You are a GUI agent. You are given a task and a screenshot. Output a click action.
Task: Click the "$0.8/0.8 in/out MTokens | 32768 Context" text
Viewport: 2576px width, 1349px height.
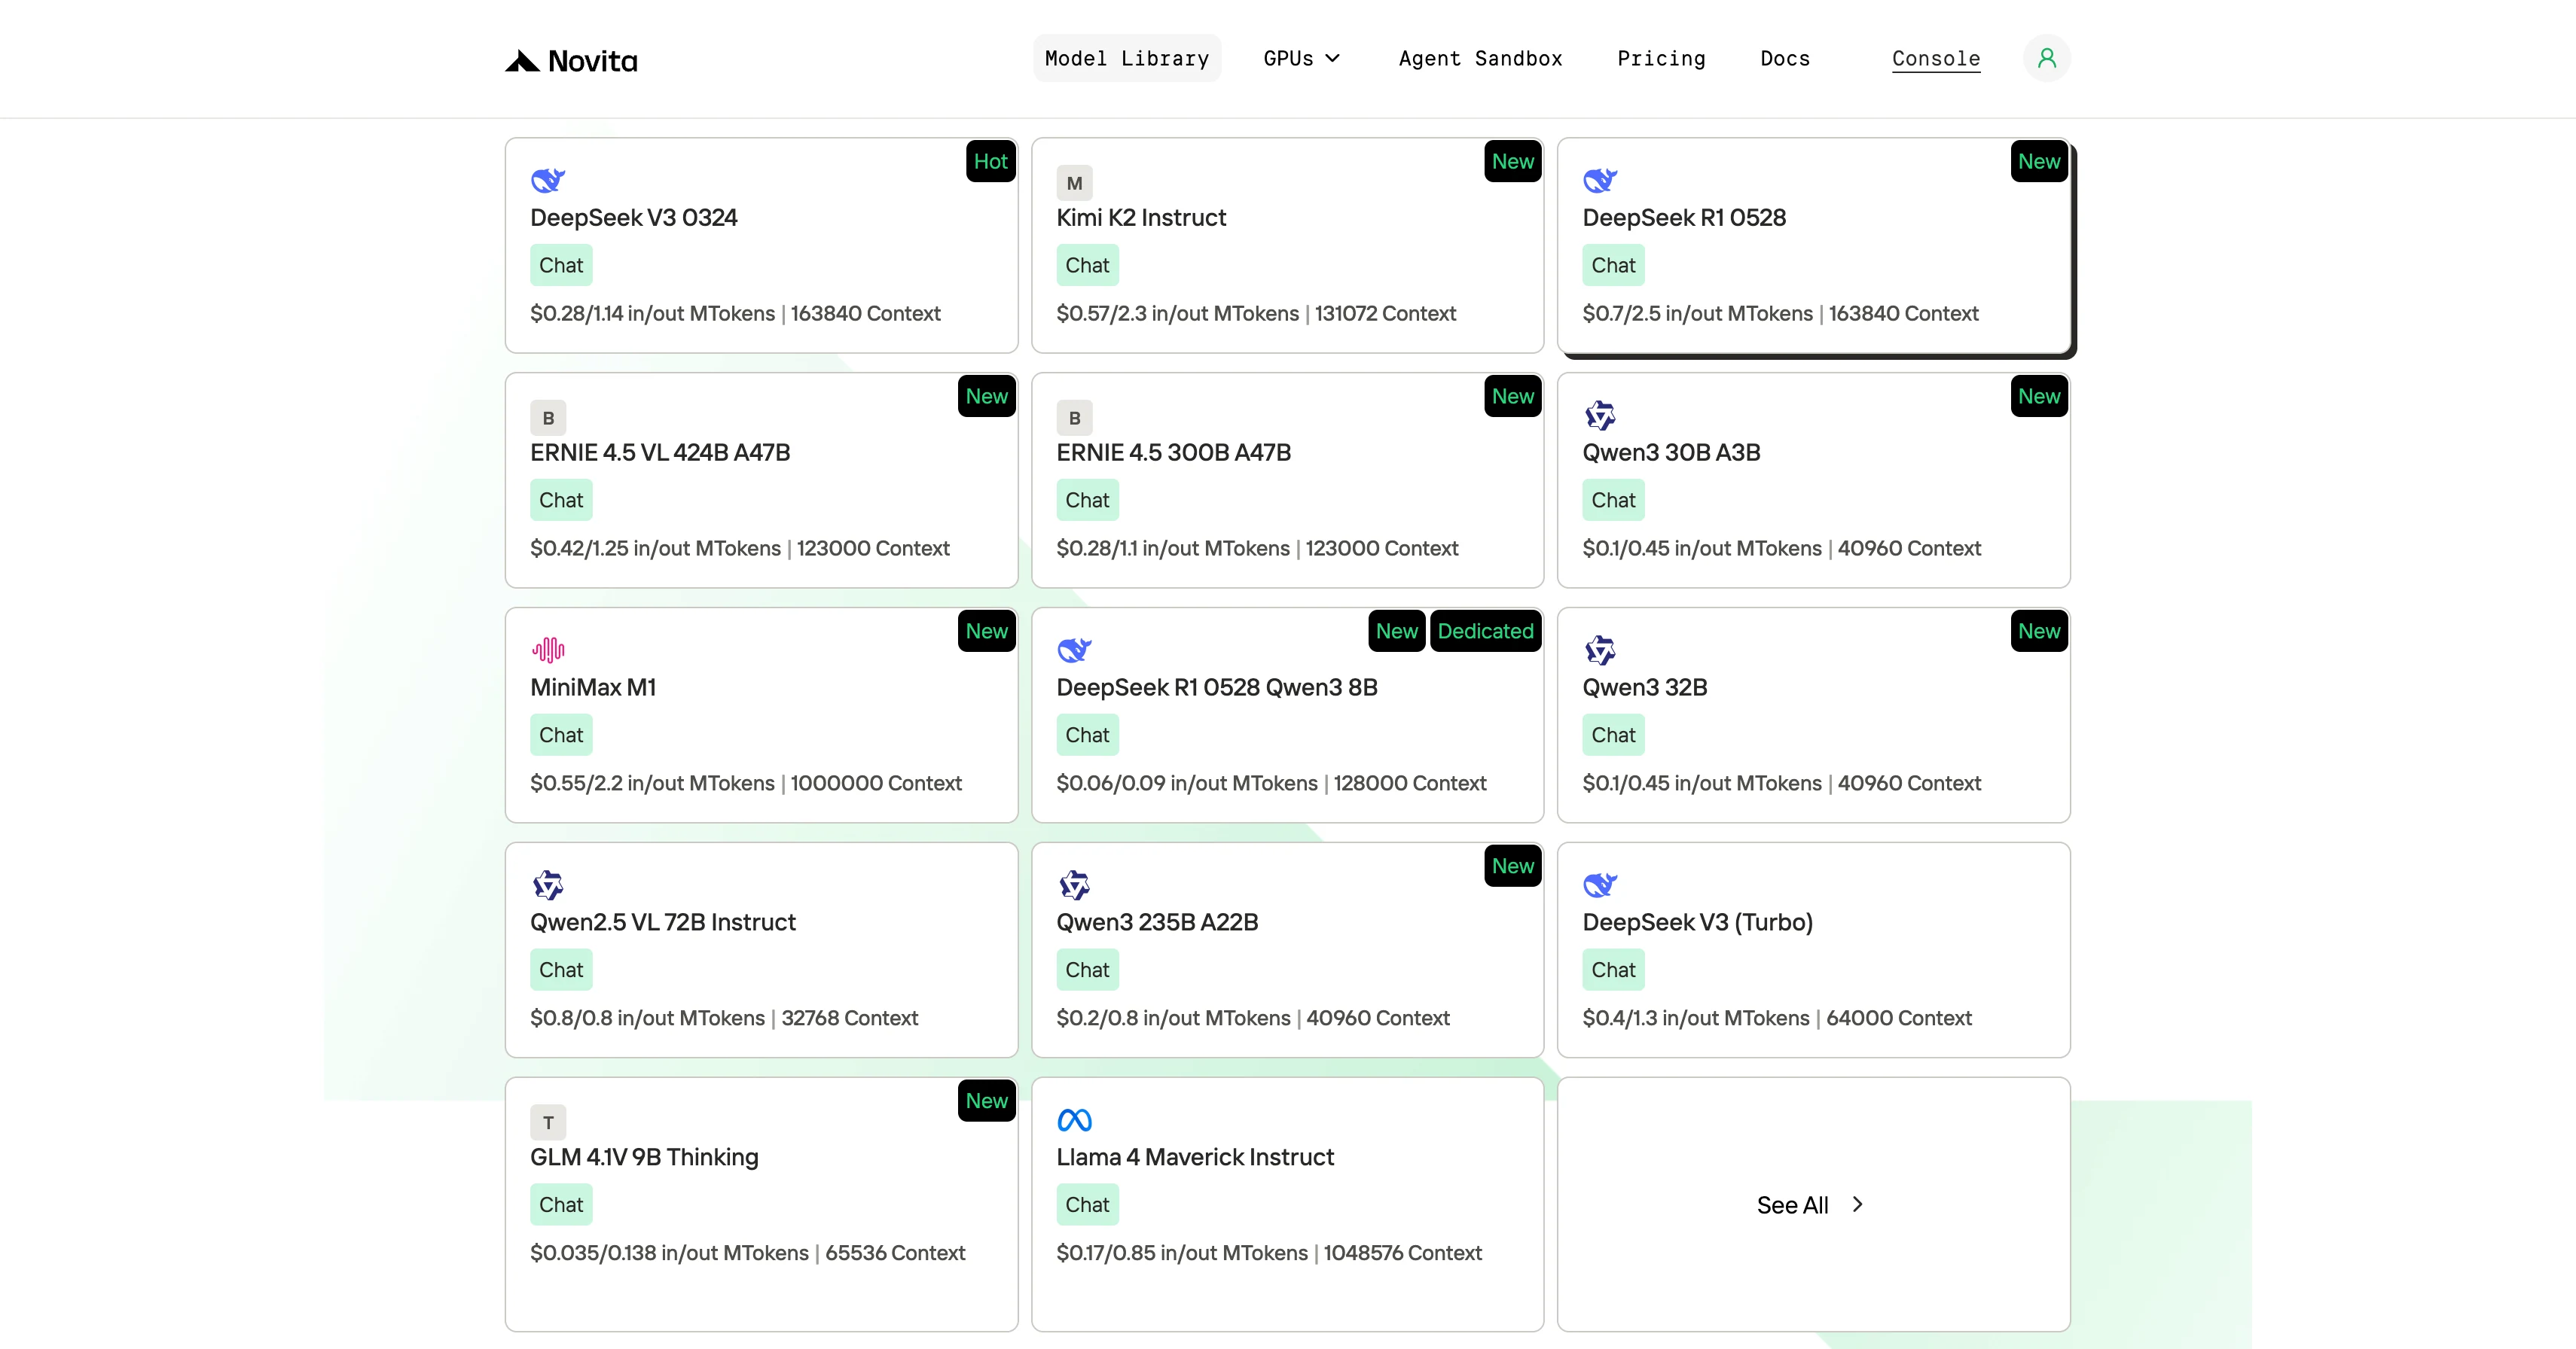pyautogui.click(x=724, y=1019)
